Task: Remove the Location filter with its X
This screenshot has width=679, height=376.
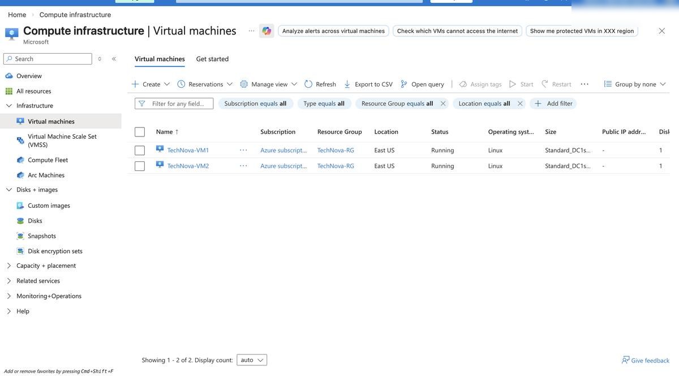Action: tap(520, 104)
